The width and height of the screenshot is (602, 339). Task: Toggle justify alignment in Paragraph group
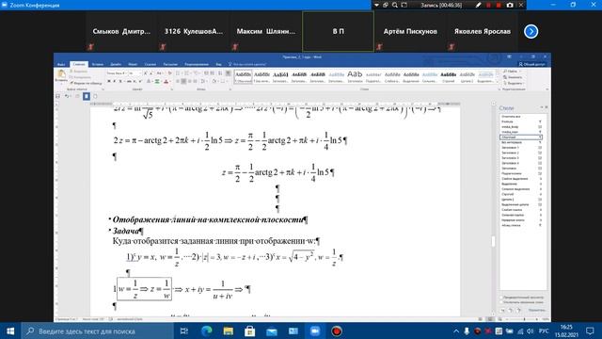(195, 81)
